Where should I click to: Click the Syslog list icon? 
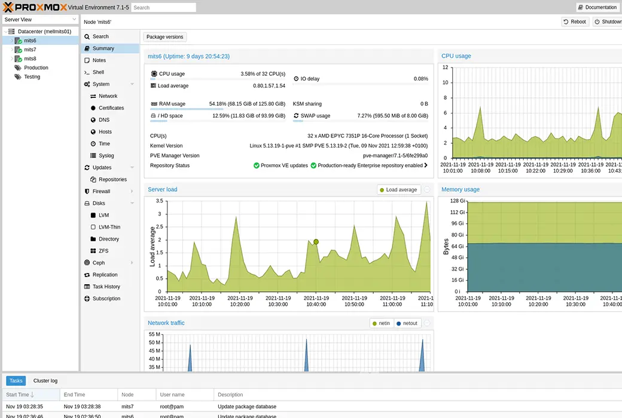point(93,155)
